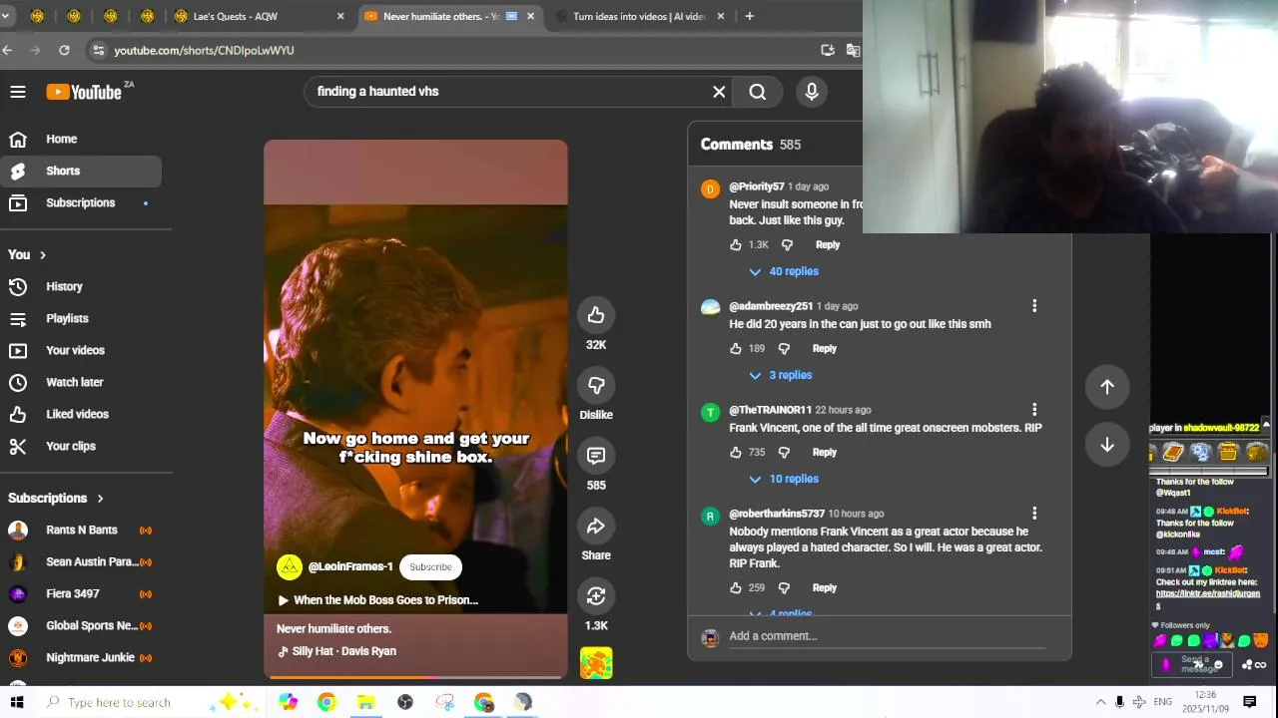The width and height of the screenshot is (1278, 718).
Task: Expand 10 replies under @TheTRAINOR11
Action: [x=784, y=479]
